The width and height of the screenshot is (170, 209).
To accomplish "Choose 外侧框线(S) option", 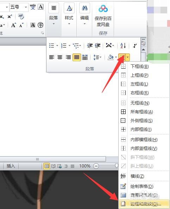I will (144, 120).
